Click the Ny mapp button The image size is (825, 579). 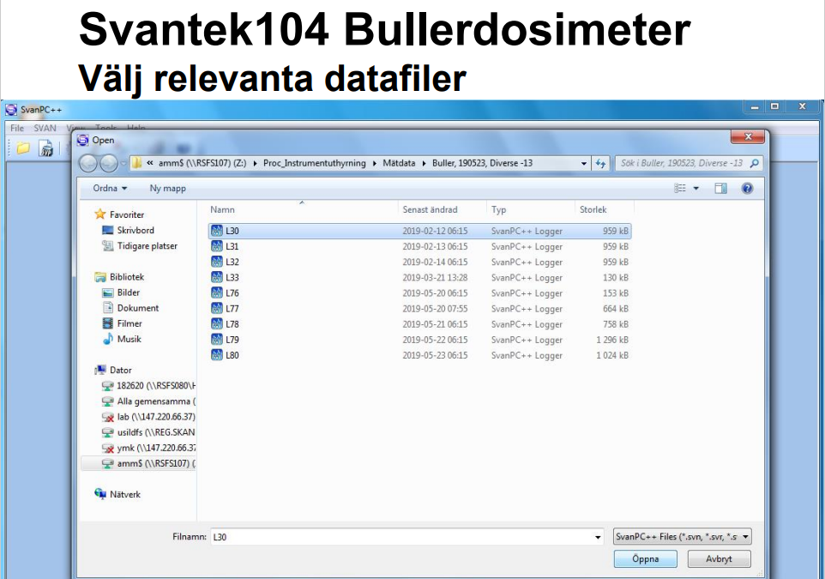pos(167,189)
